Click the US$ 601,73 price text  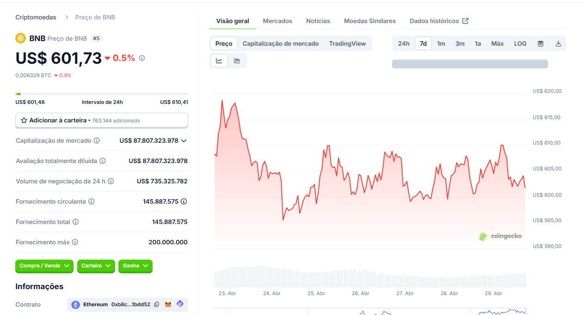pos(58,58)
